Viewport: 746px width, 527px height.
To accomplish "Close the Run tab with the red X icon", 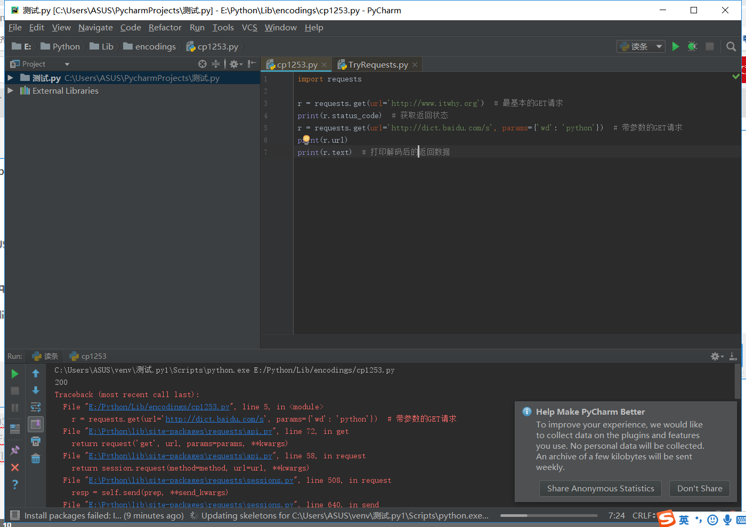I will tap(15, 467).
